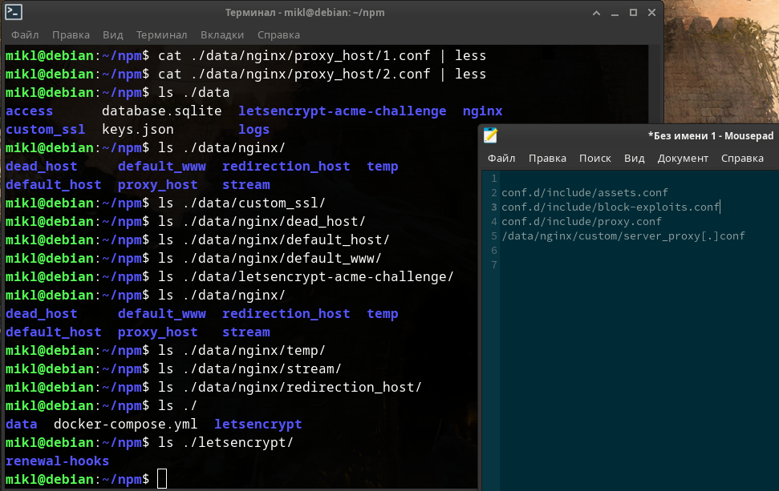This screenshot has width=779, height=491.
Task: Click the Mousepad notepad icon in title bar
Action: tap(491, 135)
